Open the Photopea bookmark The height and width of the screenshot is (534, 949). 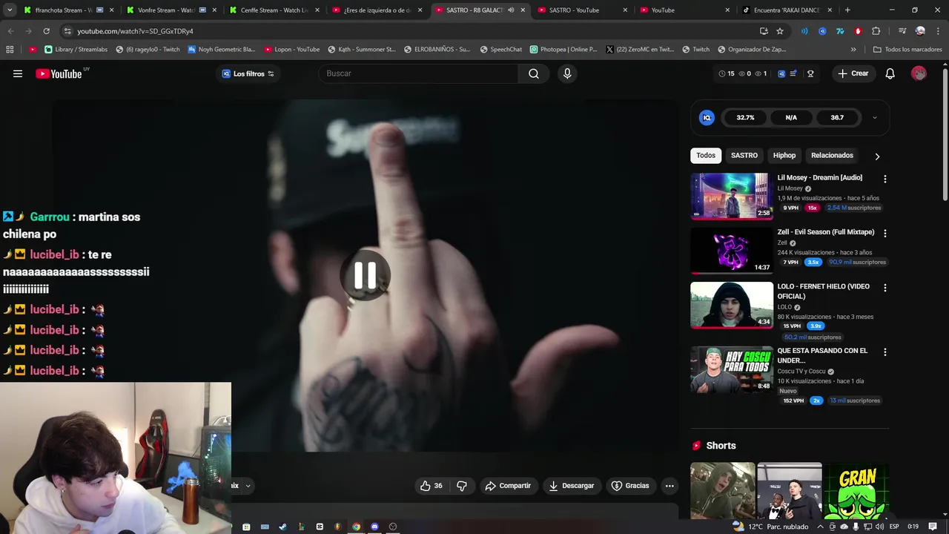coord(563,50)
